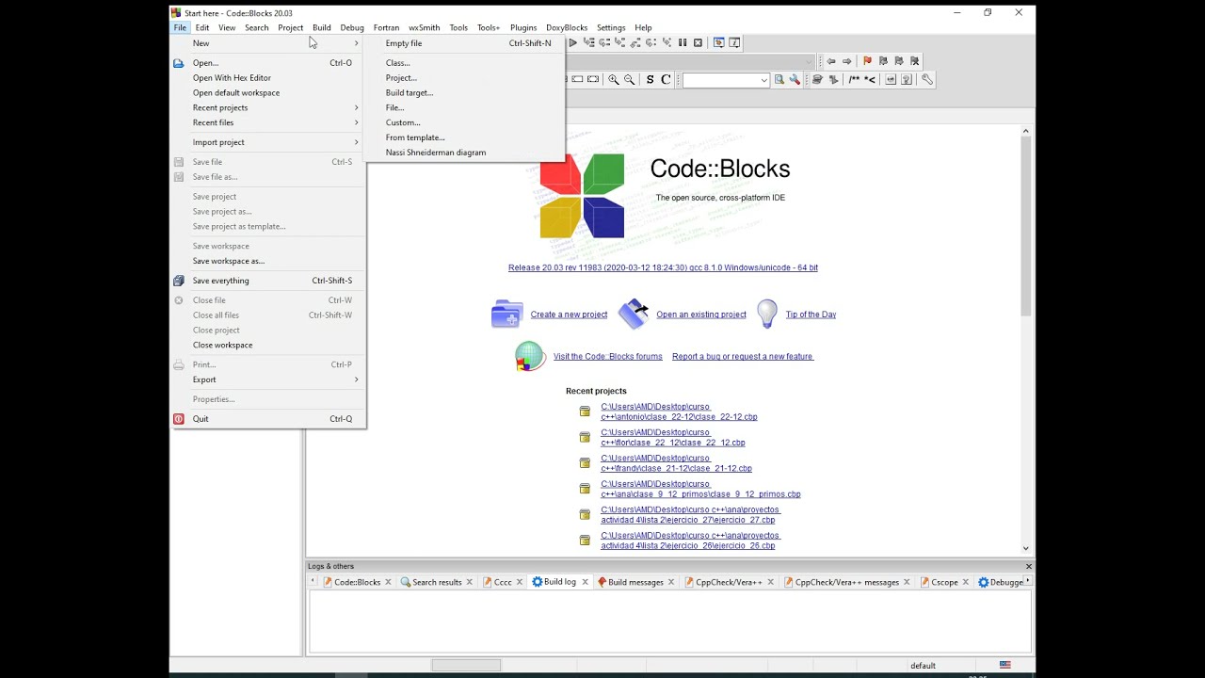Click the Debug/Continue play icon
The height and width of the screenshot is (678, 1205).
(x=572, y=42)
